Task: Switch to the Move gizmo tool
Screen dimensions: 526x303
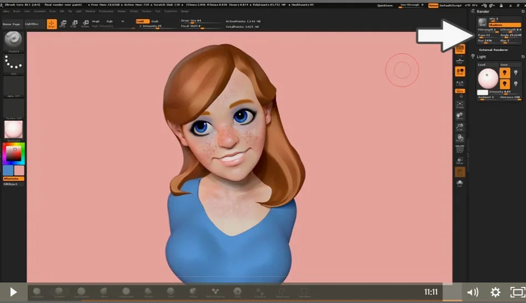Action: pos(63,24)
